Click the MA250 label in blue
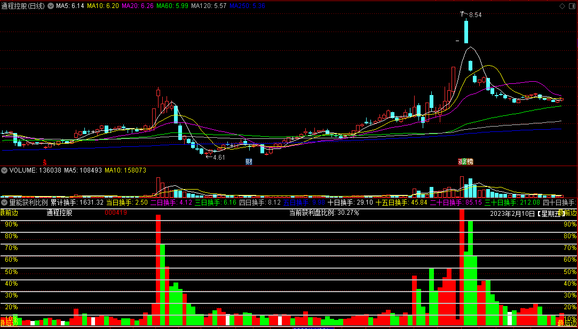Screen dimensions: 578x329 [247, 6]
